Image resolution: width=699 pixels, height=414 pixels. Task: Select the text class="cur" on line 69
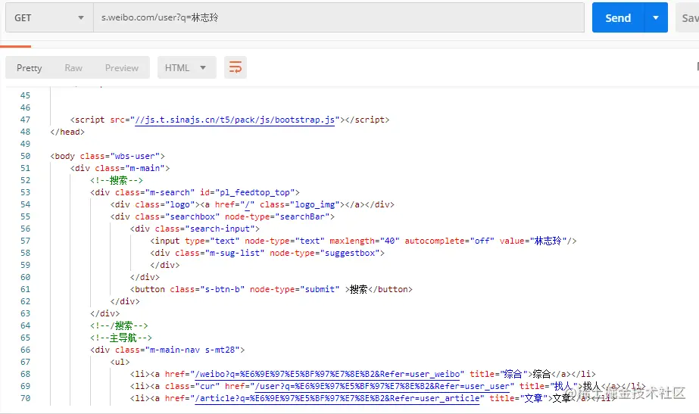(192, 386)
